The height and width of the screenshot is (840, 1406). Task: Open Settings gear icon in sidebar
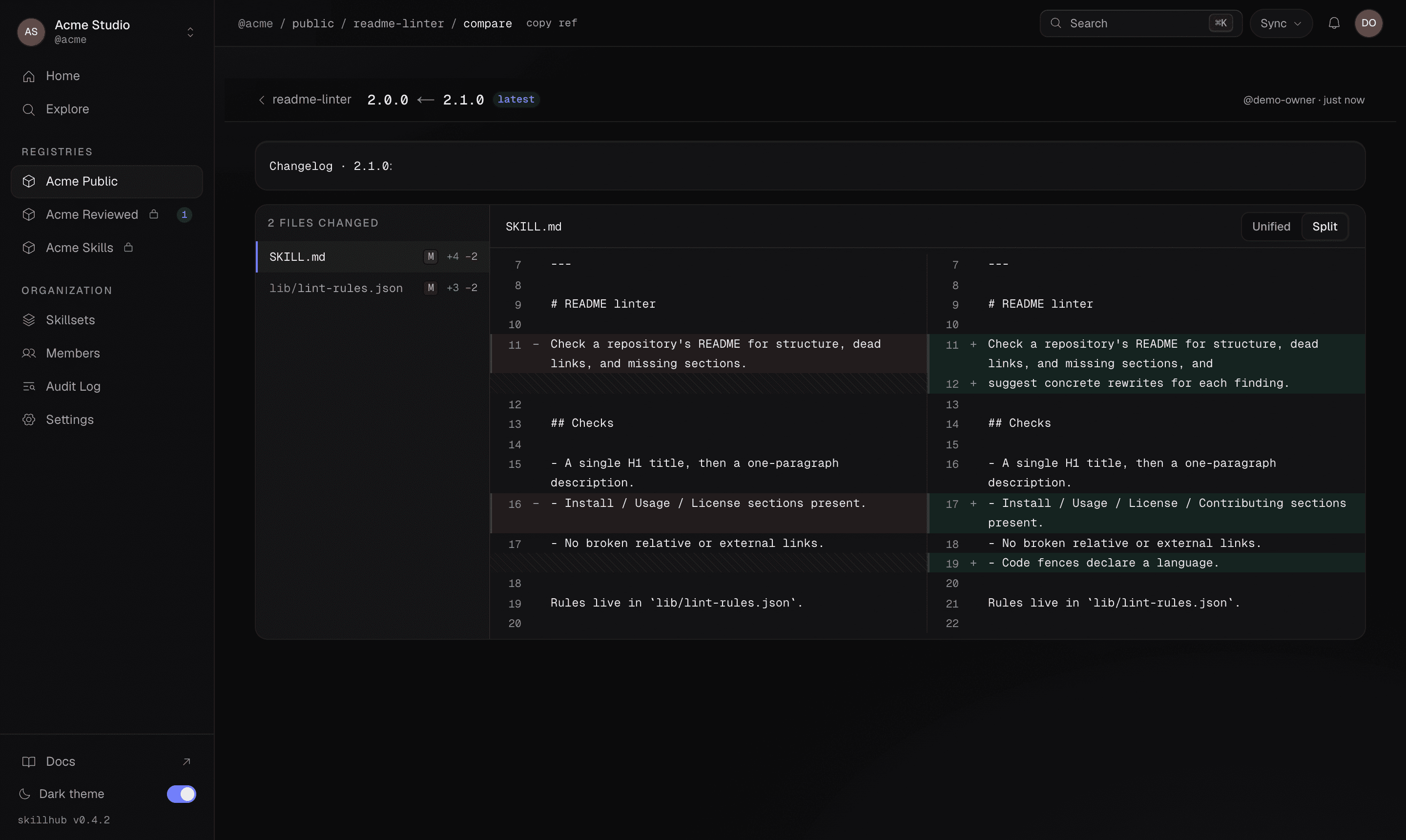coord(28,420)
